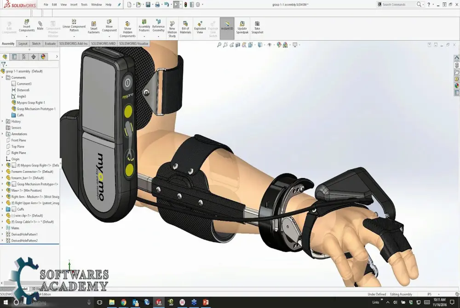Screen dimensions: 460x308
Task: Expand the Move Component dropdown arrow
Action: pos(109,37)
